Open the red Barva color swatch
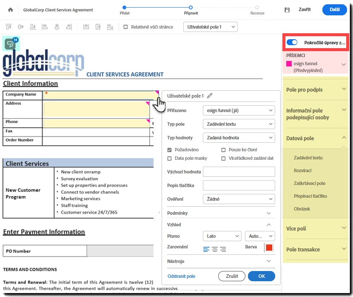 [x=269, y=248]
